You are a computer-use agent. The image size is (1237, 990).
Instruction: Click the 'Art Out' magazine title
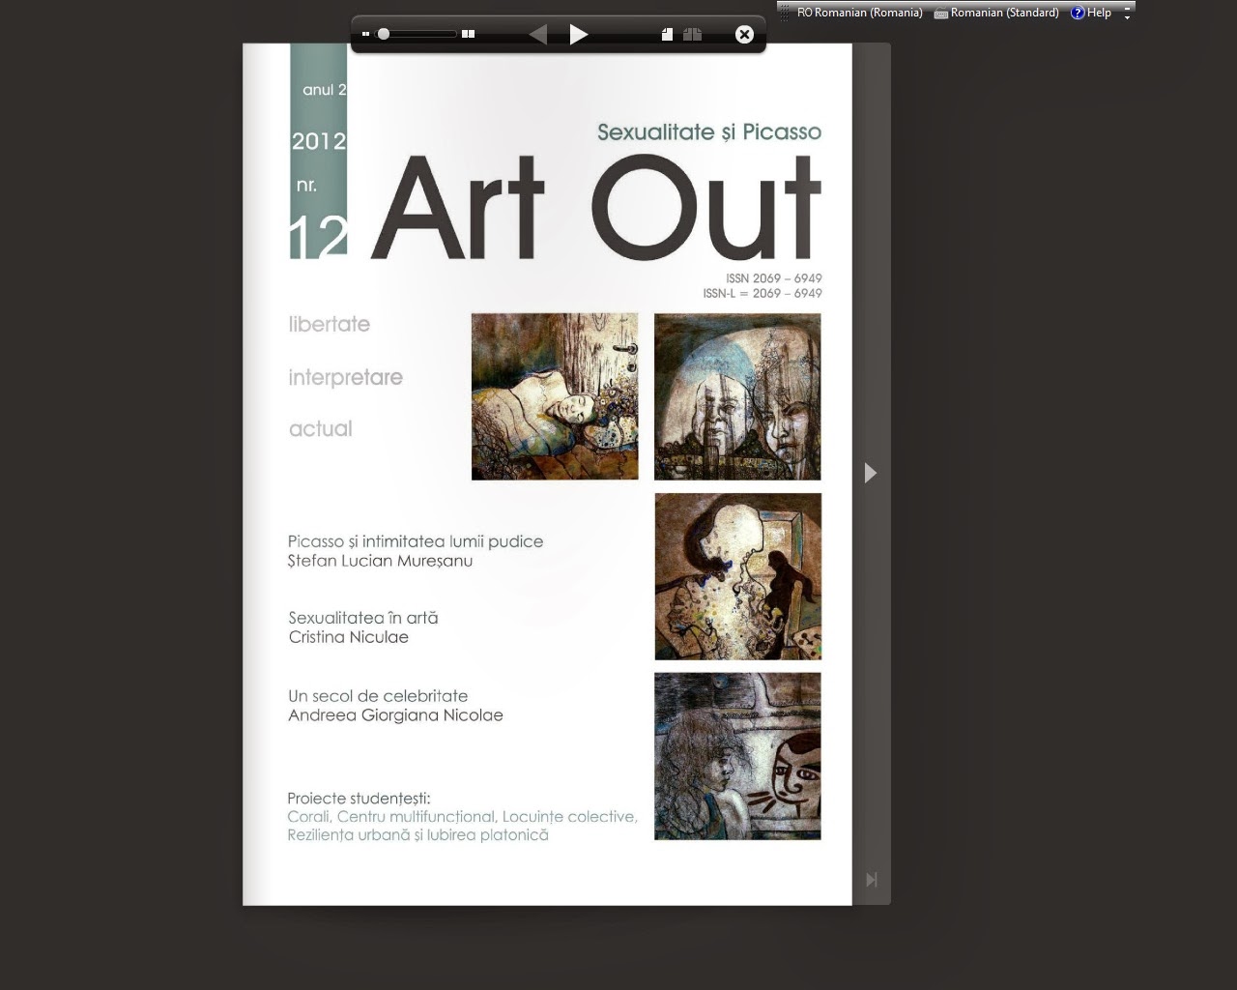(x=595, y=207)
